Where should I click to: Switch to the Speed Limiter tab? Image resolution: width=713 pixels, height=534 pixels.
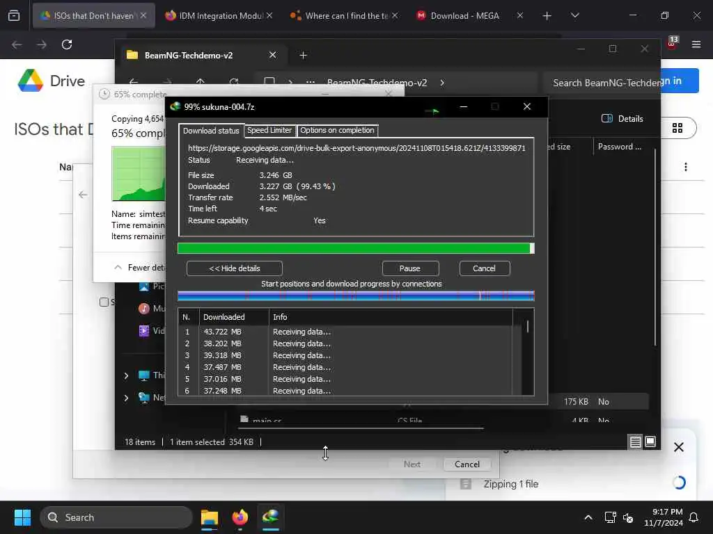(269, 130)
